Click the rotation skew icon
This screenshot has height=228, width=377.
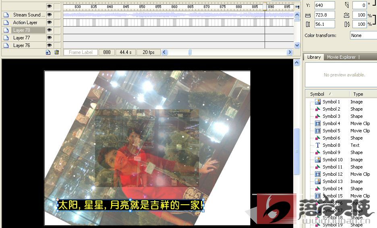pos(347,5)
